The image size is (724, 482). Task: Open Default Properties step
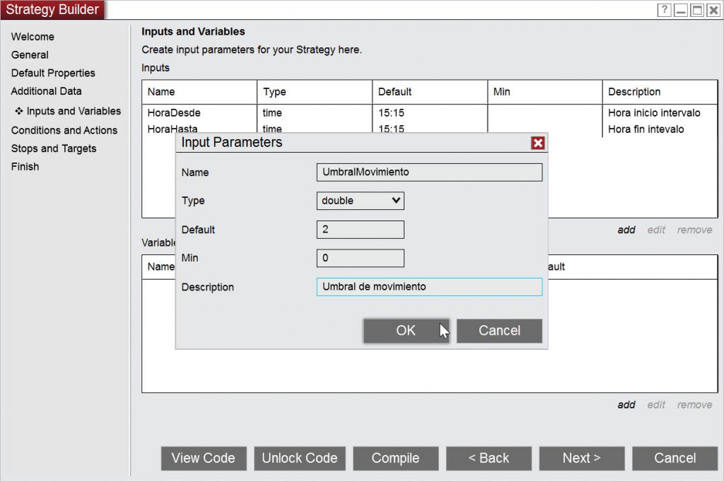53,73
